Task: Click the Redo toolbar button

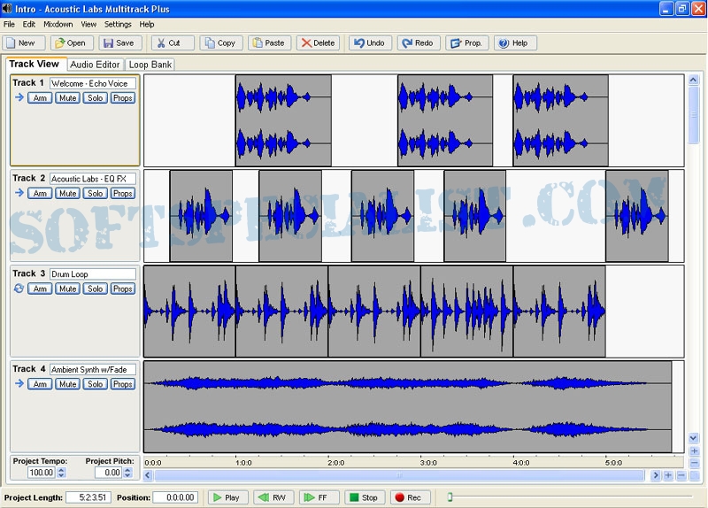Action: [x=418, y=42]
